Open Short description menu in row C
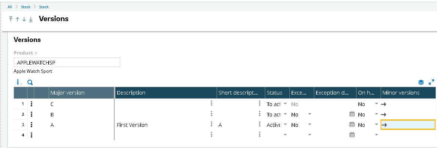This screenshot has width=437, height=148. (259, 104)
